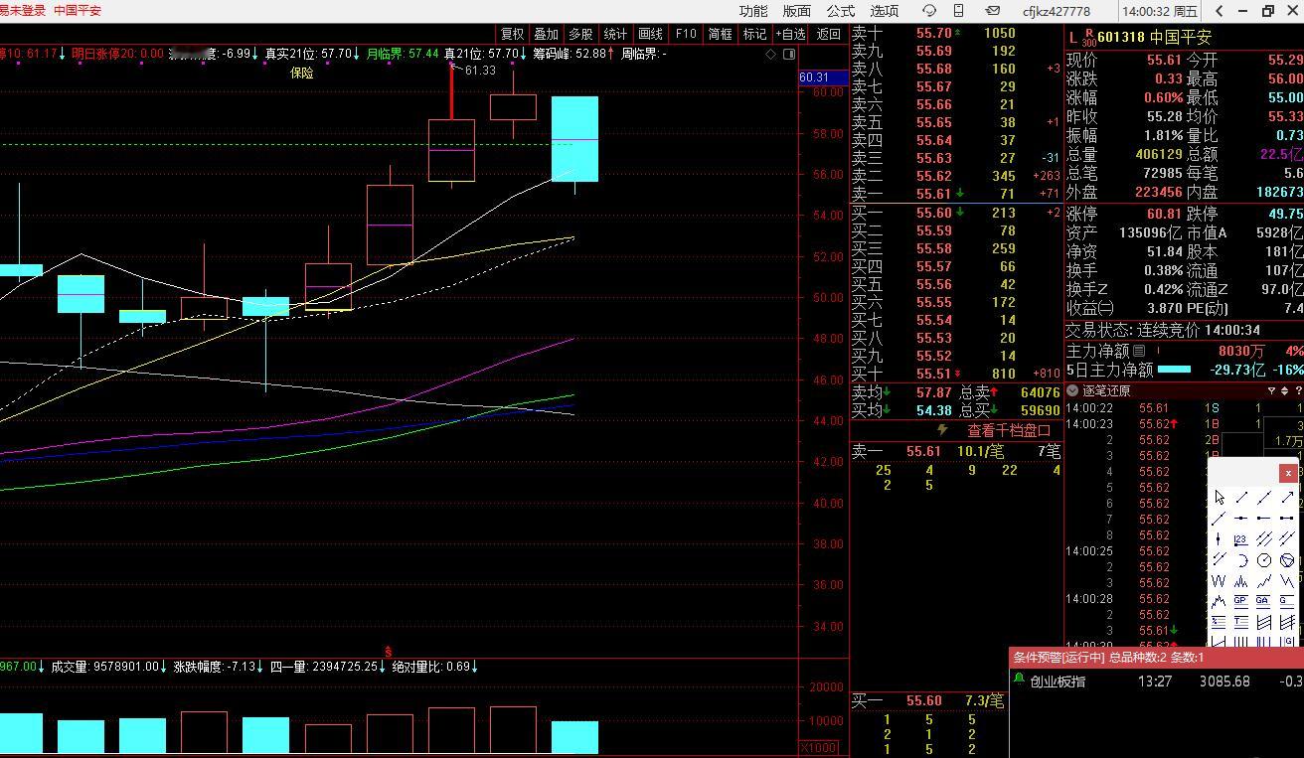1304x758 pixels.
Task: Toggle 多股 multi-stock view
Action: tap(580, 34)
